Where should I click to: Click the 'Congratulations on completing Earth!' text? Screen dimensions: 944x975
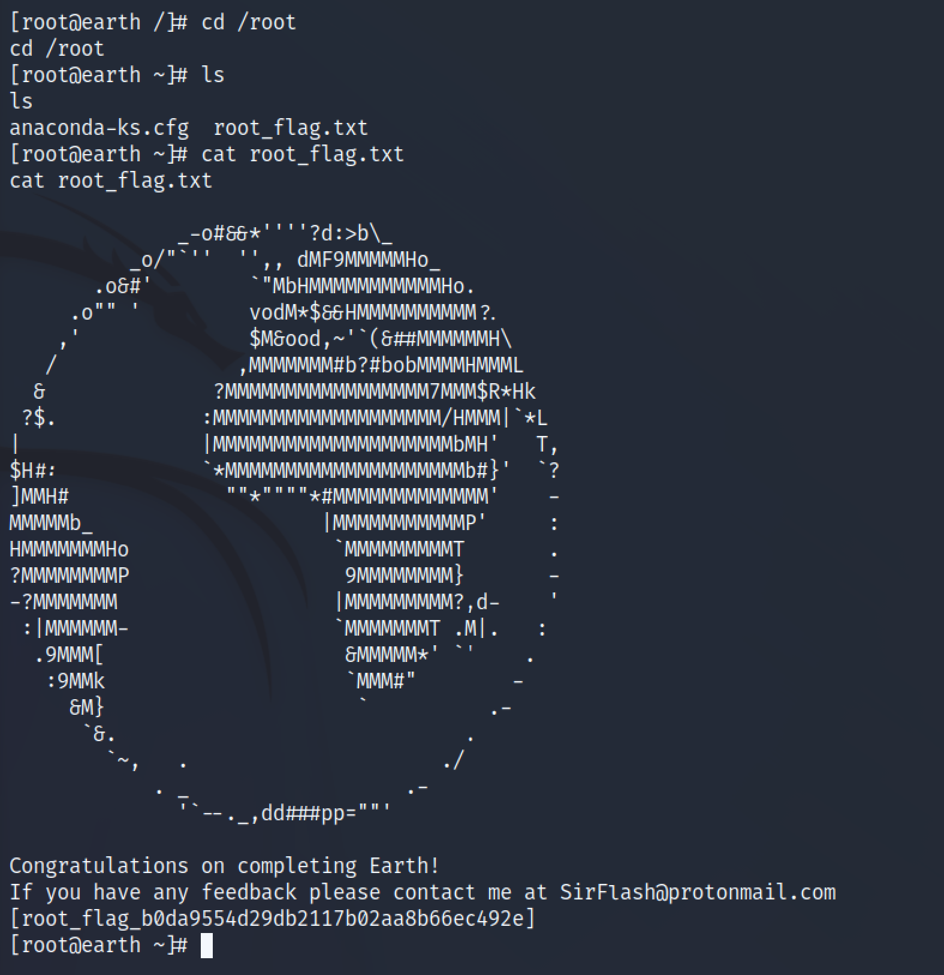[x=225, y=866]
